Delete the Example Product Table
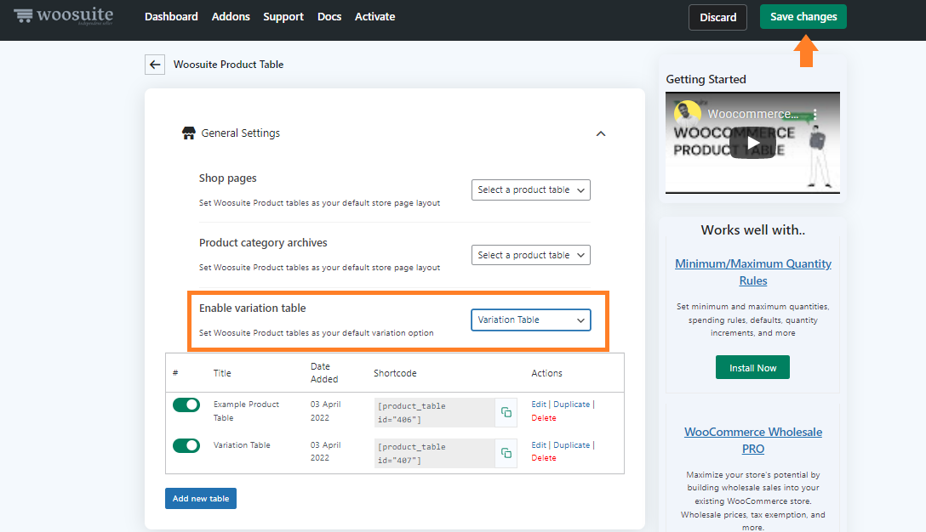 [544, 417]
